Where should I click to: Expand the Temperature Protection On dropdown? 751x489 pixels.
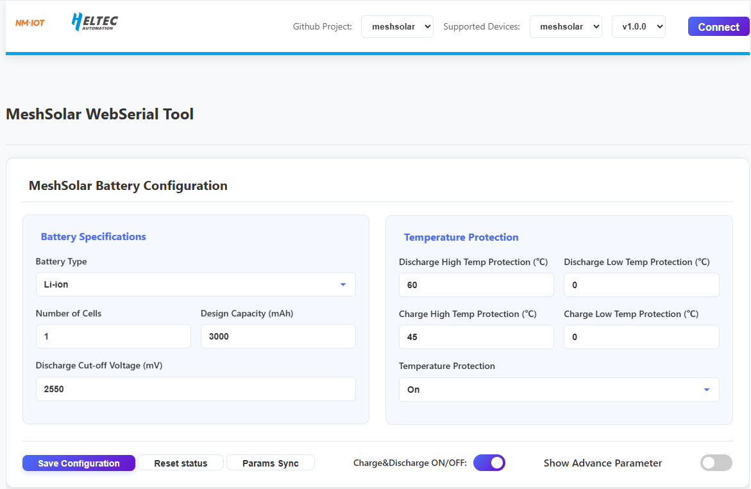[x=559, y=390]
